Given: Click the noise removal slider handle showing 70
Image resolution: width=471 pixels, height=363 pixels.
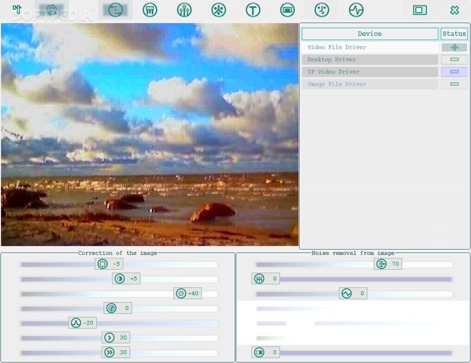Looking at the screenshot, I should (x=388, y=264).
